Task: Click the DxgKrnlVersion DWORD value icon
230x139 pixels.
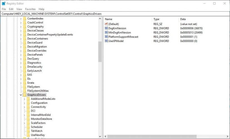Action: (106, 28)
